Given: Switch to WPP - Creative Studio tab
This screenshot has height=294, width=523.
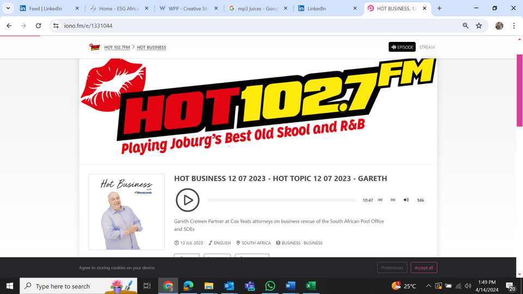Looking at the screenshot, I should (x=188, y=9).
